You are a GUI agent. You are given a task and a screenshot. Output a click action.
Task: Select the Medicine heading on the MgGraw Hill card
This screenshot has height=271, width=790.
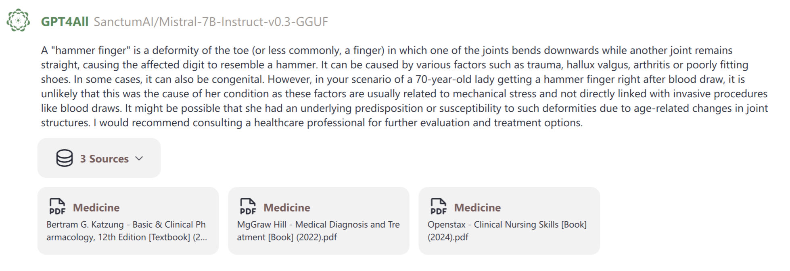pyautogui.click(x=287, y=207)
